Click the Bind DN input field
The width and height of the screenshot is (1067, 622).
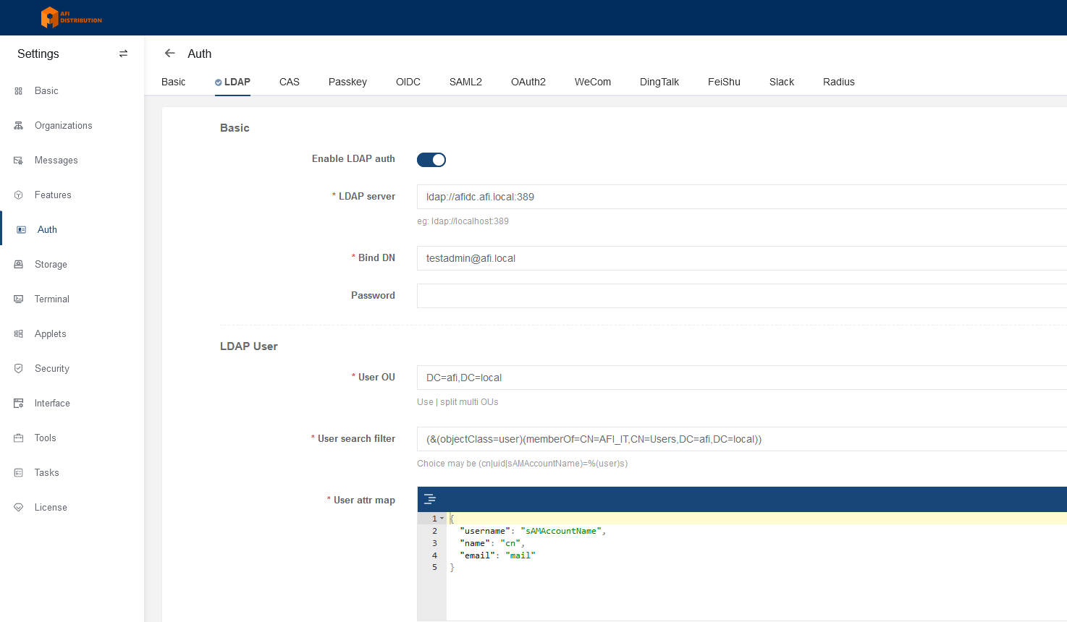(742, 258)
